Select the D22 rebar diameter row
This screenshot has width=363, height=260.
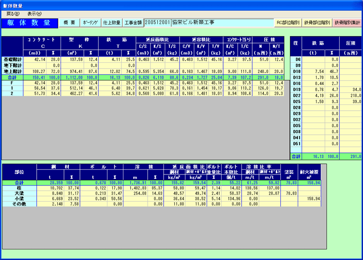pyautogui.click(x=298, y=96)
